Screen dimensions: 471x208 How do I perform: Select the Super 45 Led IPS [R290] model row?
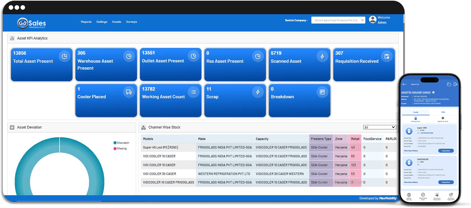tap(269, 148)
